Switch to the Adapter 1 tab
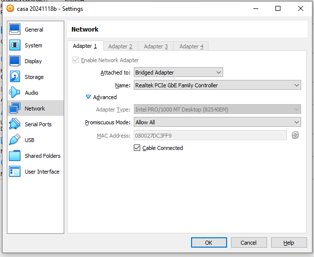The height and width of the screenshot is (257, 314). (x=85, y=46)
